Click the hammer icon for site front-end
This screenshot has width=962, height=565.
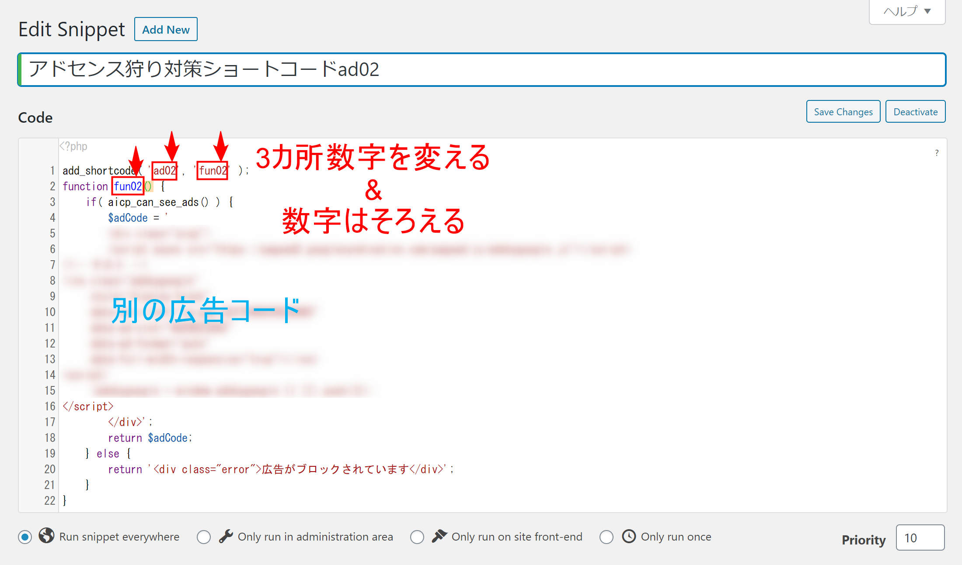pyautogui.click(x=439, y=536)
